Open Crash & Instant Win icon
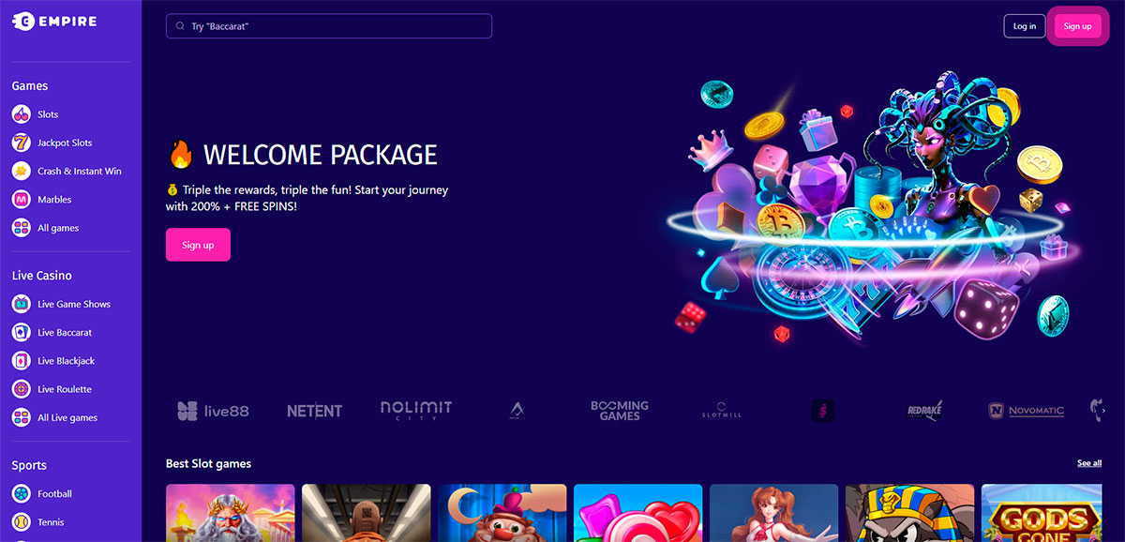Image resolution: width=1125 pixels, height=542 pixels. (x=21, y=171)
